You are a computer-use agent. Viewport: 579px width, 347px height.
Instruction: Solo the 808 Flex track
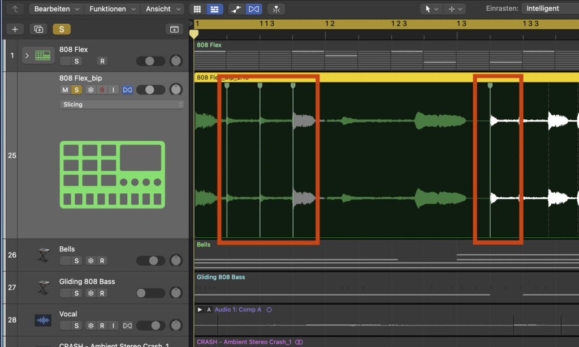[x=76, y=61]
